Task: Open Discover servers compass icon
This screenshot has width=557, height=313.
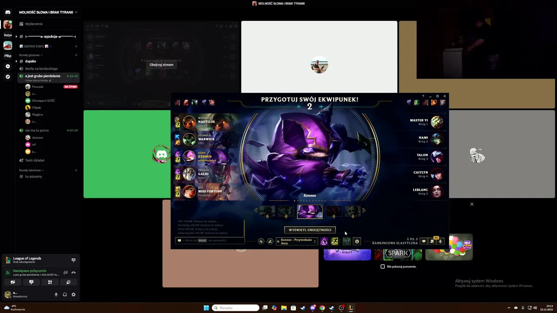Action: click(8, 77)
